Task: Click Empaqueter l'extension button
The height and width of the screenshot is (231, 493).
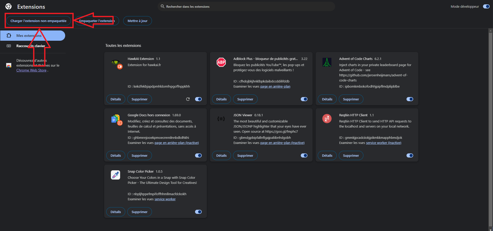Action: 97,21
